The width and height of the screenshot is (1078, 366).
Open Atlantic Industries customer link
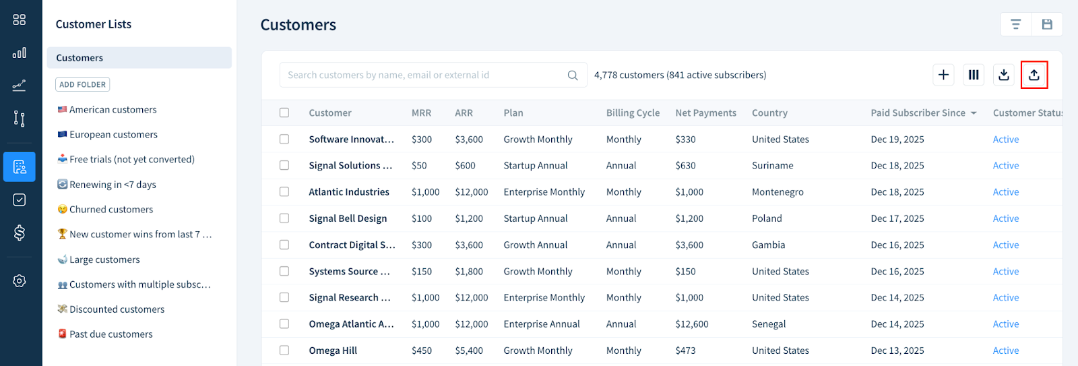tap(349, 192)
